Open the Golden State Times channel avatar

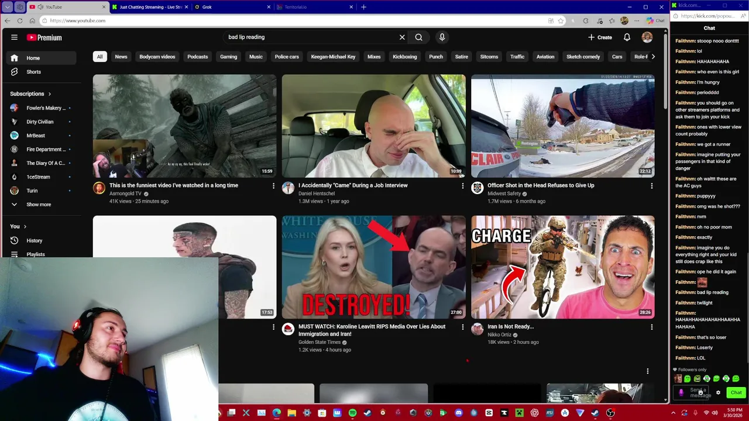coord(288,329)
